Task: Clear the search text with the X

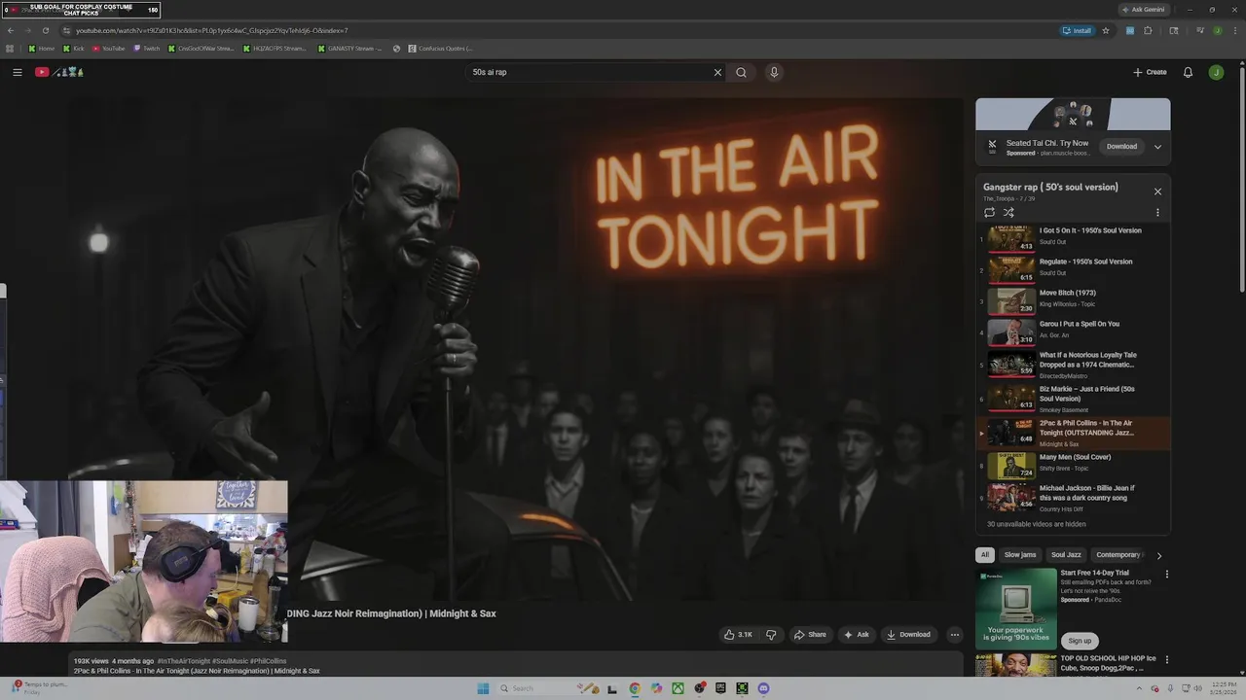Action: (717, 72)
